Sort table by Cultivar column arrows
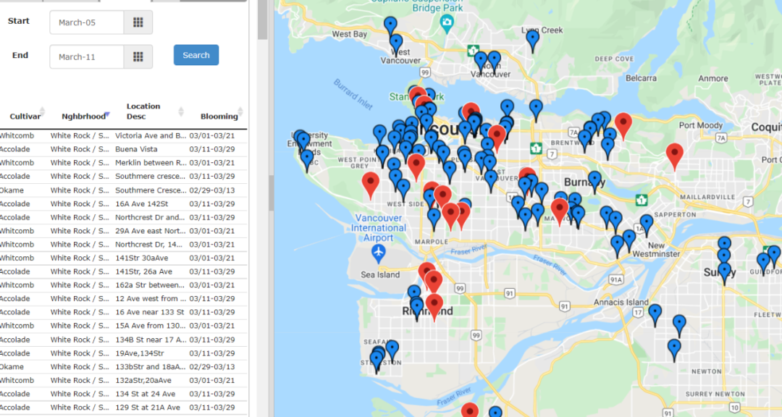The height and width of the screenshot is (417, 782). (x=43, y=111)
